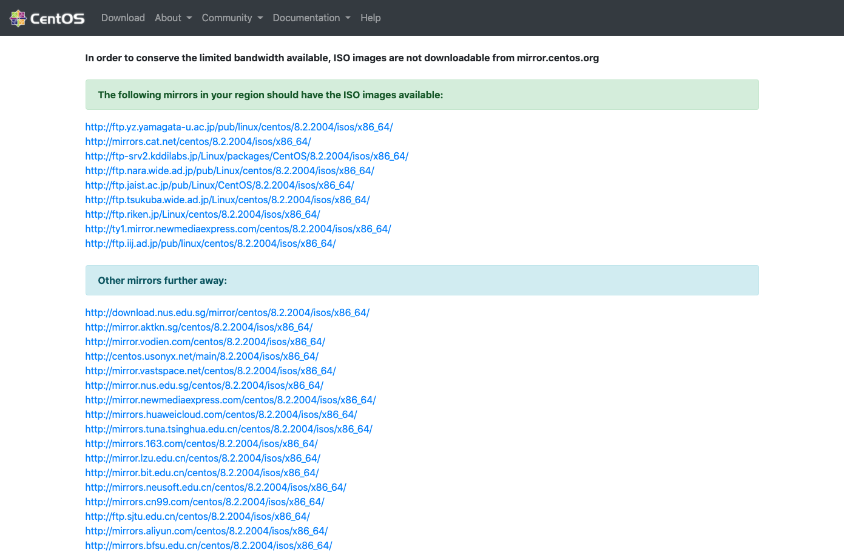
Task: Open the mirror.bit.edu.cn mirror link
Action: (202, 473)
